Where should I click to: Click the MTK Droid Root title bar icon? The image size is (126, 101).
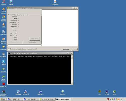[x=8, y=8]
